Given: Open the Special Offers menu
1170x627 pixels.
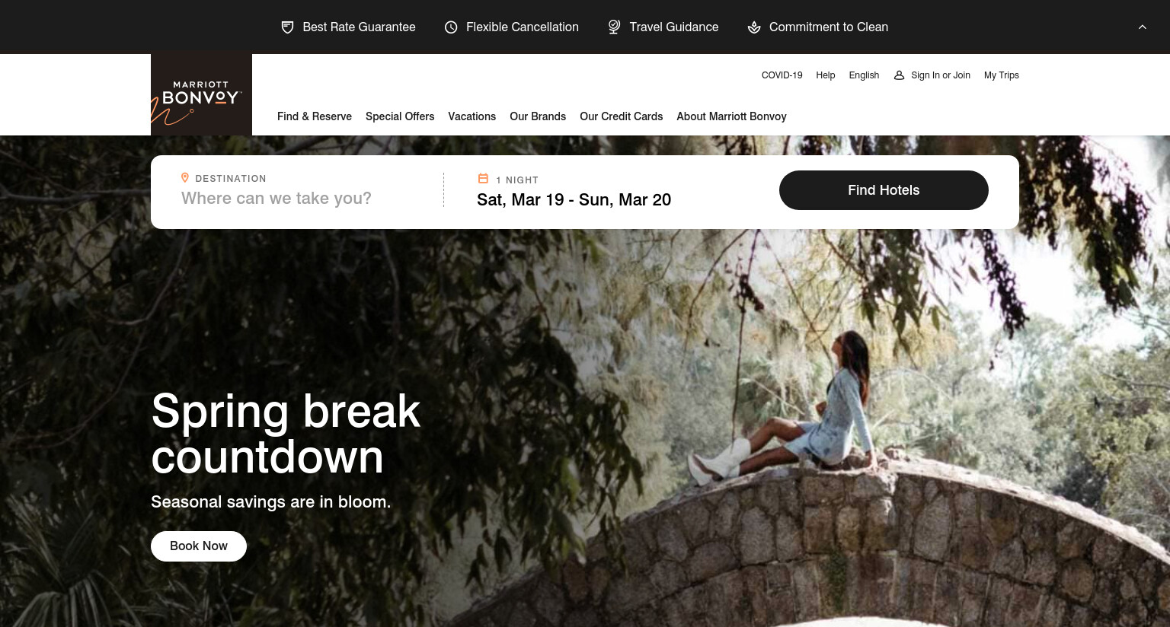Looking at the screenshot, I should (400, 116).
